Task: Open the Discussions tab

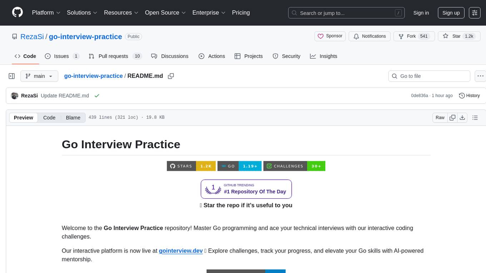Action: [x=170, y=56]
